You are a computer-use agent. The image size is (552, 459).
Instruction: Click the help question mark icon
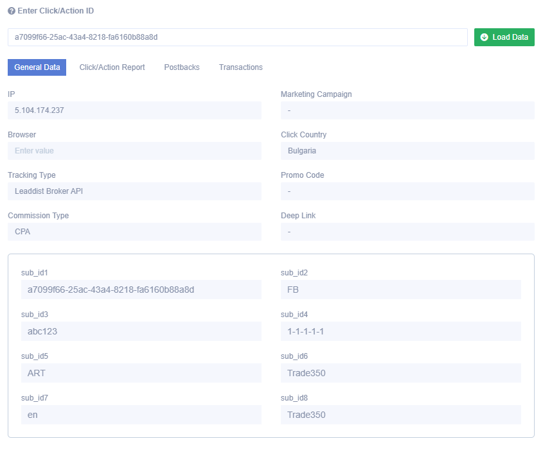12,11
